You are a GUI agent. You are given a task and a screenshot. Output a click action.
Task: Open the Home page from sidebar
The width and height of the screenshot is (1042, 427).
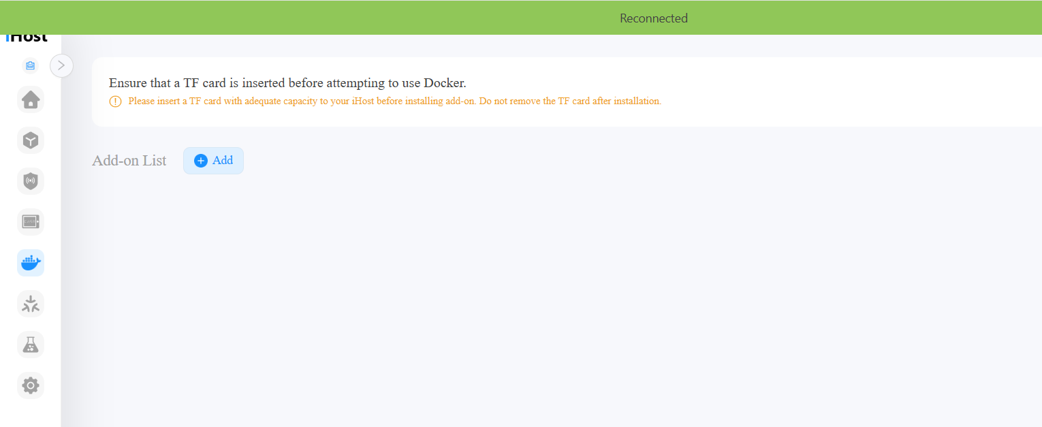(31, 99)
